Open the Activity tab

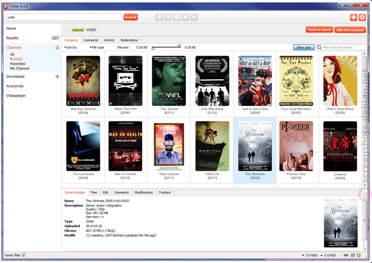[109, 40]
